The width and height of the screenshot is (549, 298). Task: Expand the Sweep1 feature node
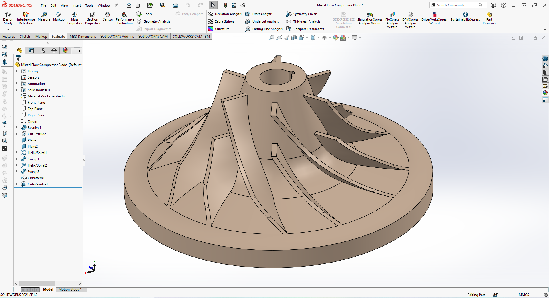click(x=17, y=159)
